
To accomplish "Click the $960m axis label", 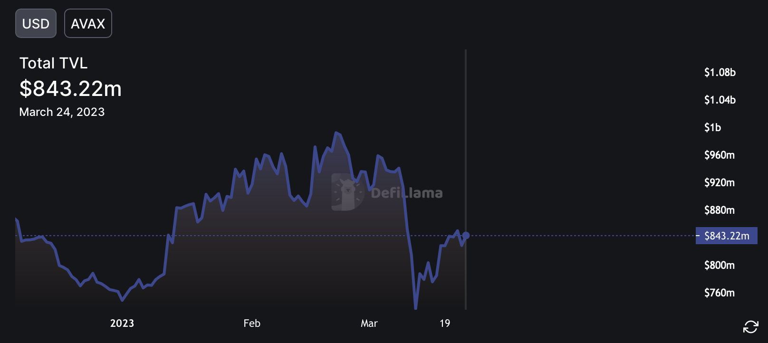I will click(x=720, y=155).
